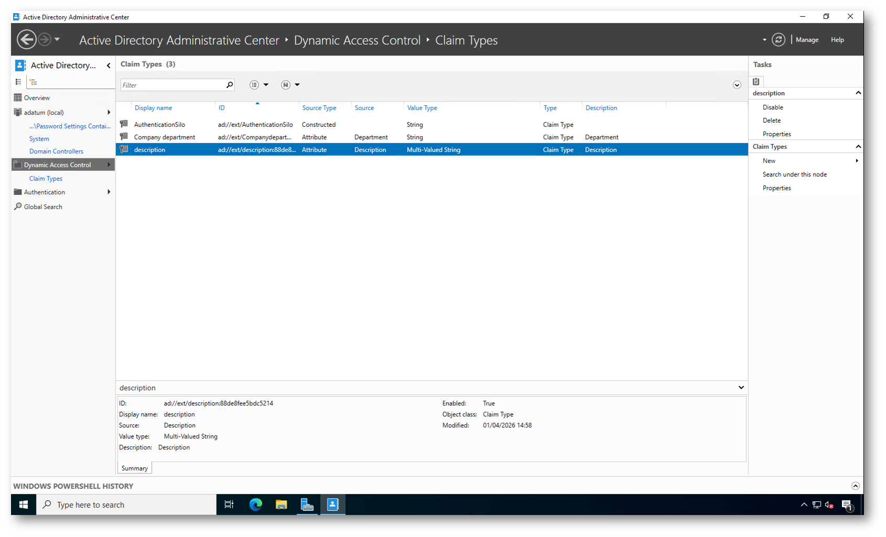Open the Domain Controllers link
The height and width of the screenshot is (537, 886).
(56, 151)
